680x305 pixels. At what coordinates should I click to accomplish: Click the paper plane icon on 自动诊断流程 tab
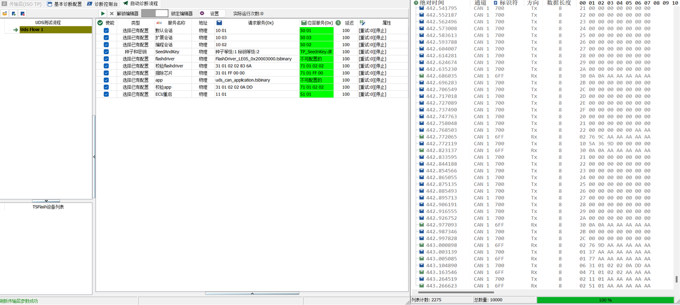point(126,3)
